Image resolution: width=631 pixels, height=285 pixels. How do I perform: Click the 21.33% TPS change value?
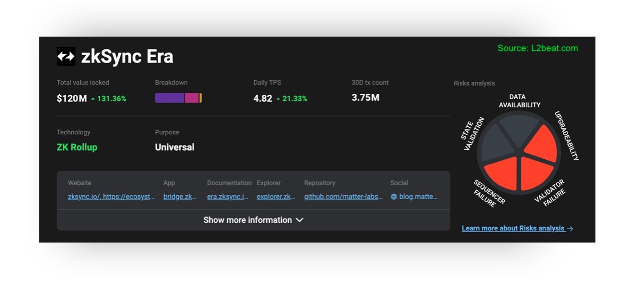pyautogui.click(x=295, y=99)
